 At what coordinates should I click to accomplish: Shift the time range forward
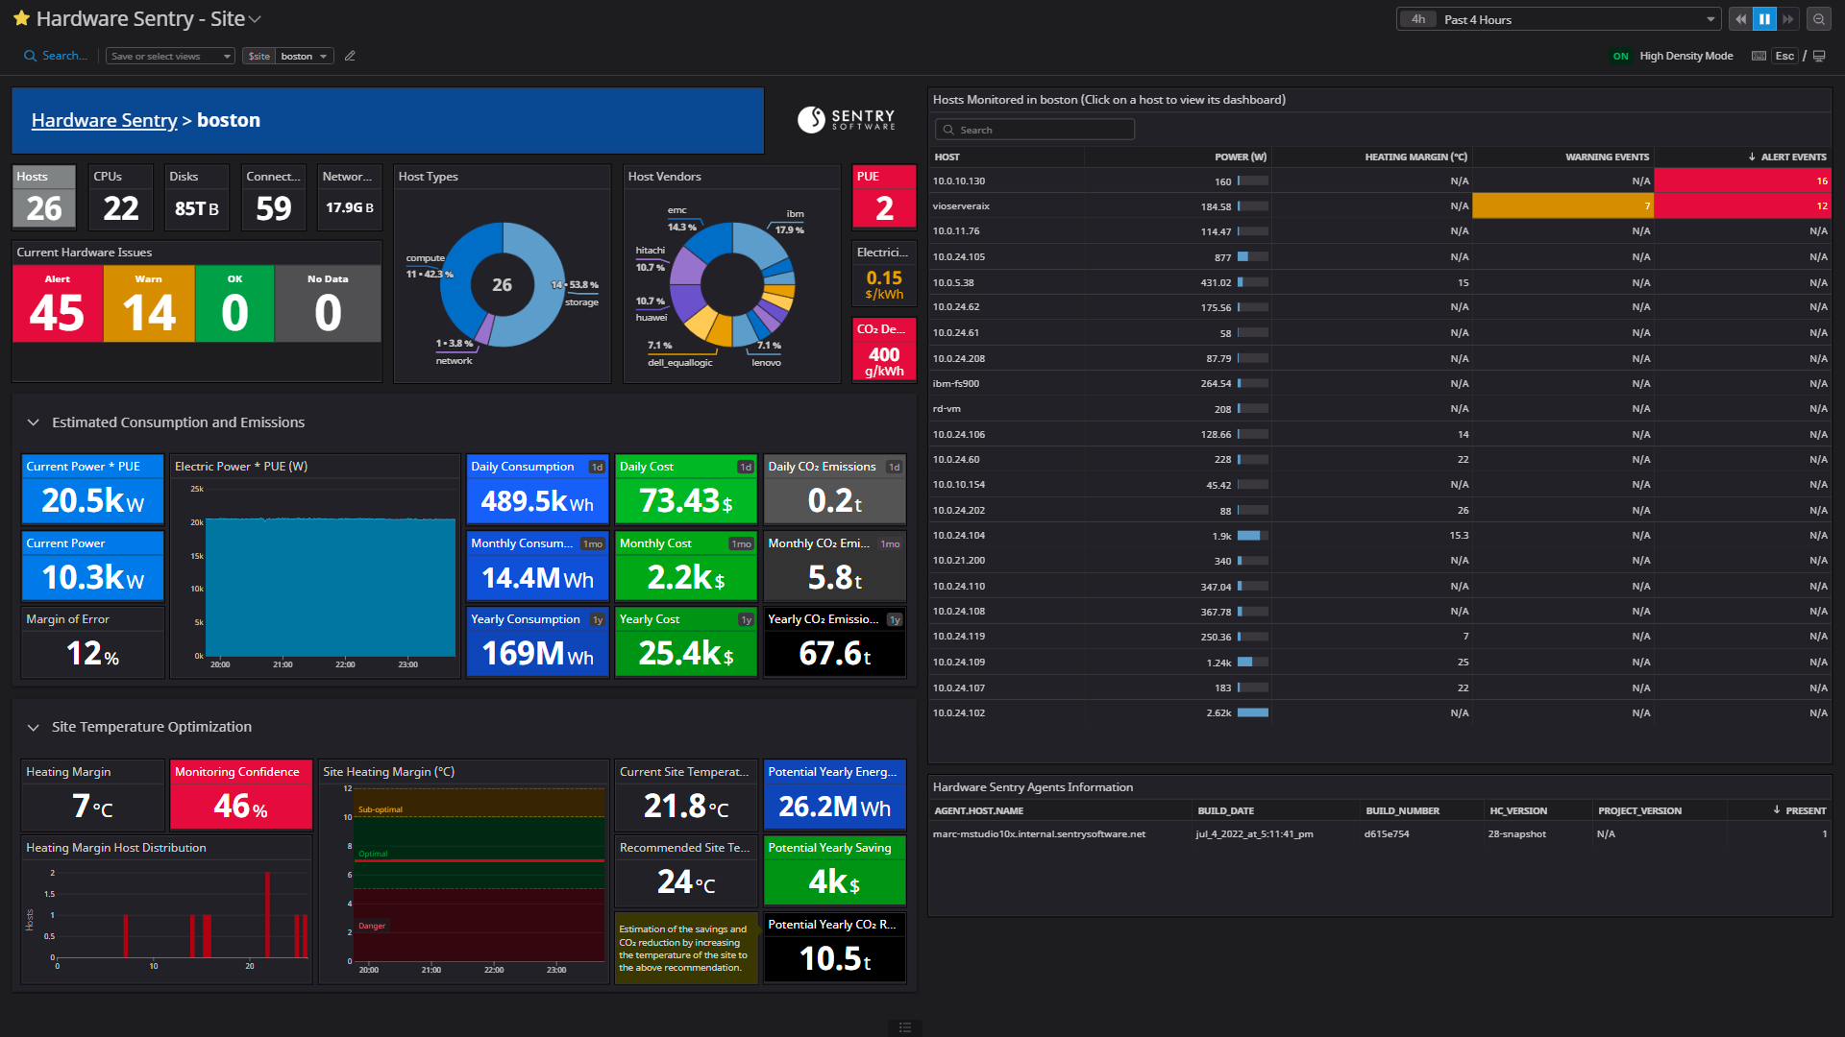(x=1788, y=18)
